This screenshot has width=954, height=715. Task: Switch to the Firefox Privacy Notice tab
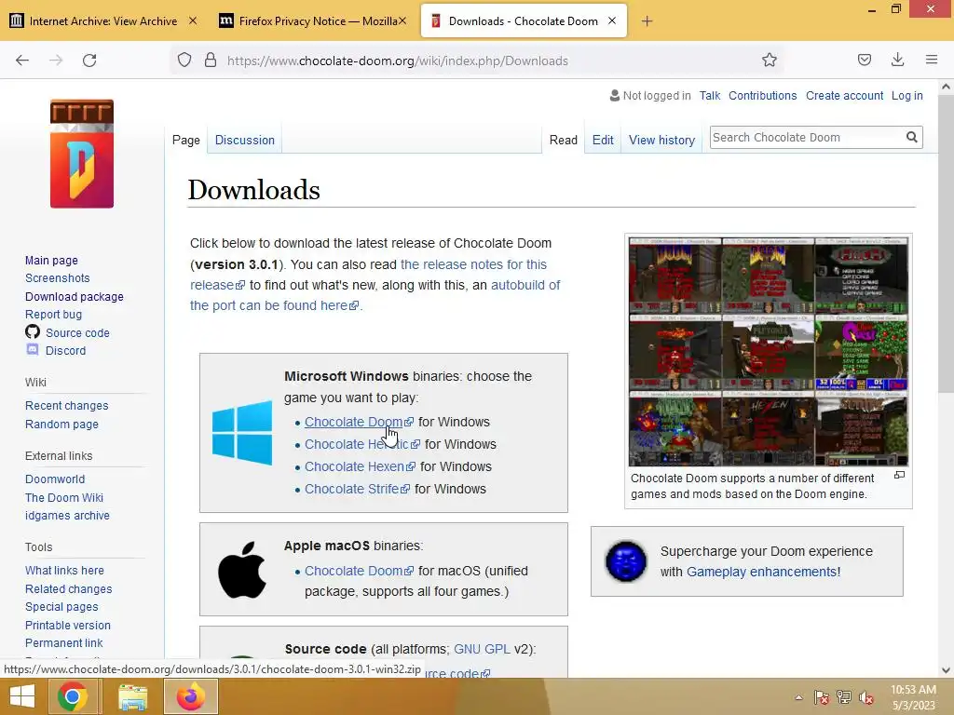coord(311,21)
